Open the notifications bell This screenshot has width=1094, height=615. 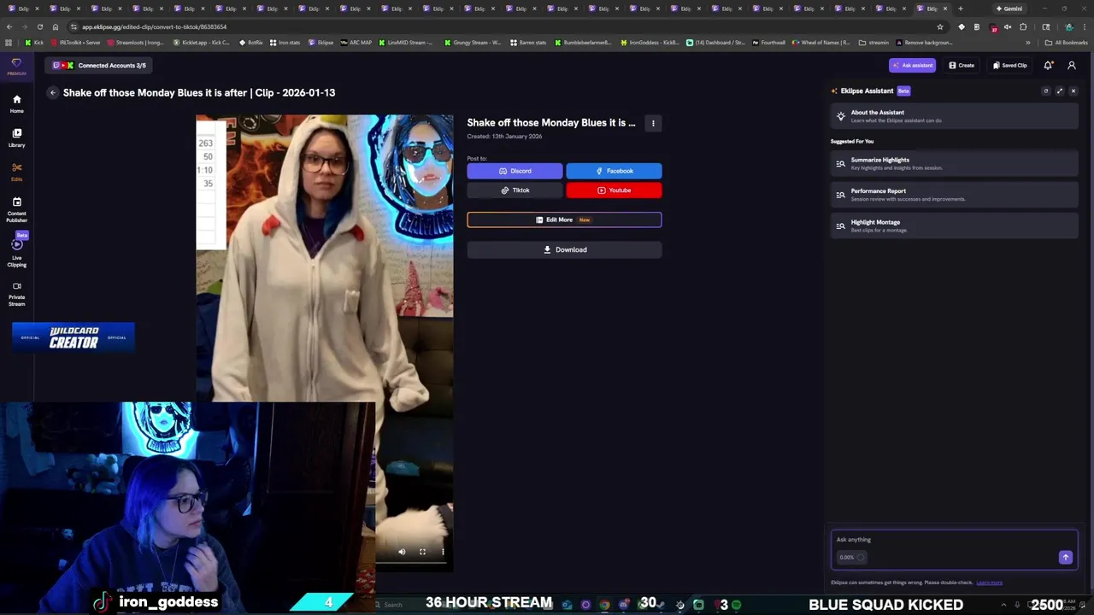coord(1048,65)
